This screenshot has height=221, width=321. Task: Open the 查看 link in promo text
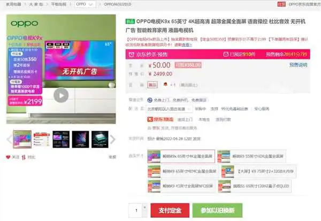186,44
